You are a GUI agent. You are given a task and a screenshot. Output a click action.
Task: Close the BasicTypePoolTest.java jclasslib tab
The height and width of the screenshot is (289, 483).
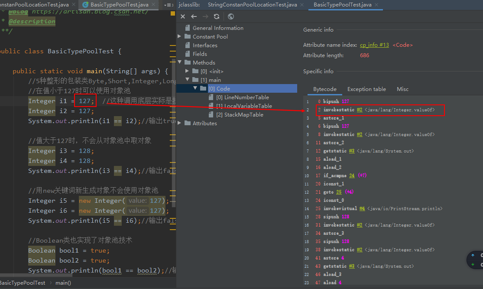pyautogui.click(x=376, y=5)
